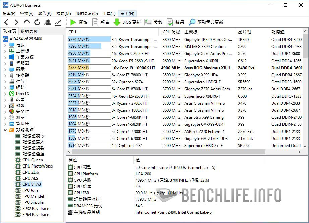Click the 結果 results toolbar button
The height and width of the screenshot is (223, 309).
[x=175, y=22]
